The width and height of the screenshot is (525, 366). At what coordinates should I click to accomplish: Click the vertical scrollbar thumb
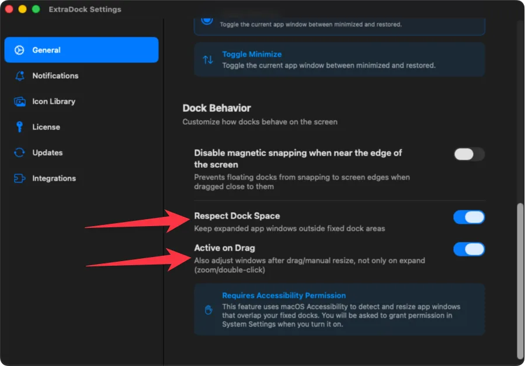coord(520,281)
